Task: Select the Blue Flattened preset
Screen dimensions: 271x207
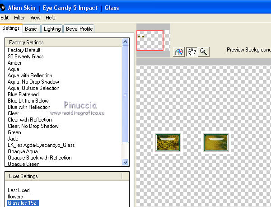Action: click(x=23, y=94)
